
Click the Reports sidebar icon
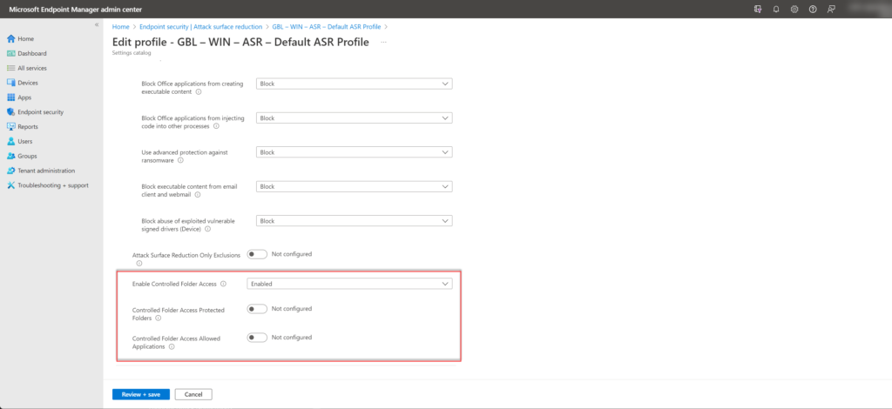pos(10,127)
